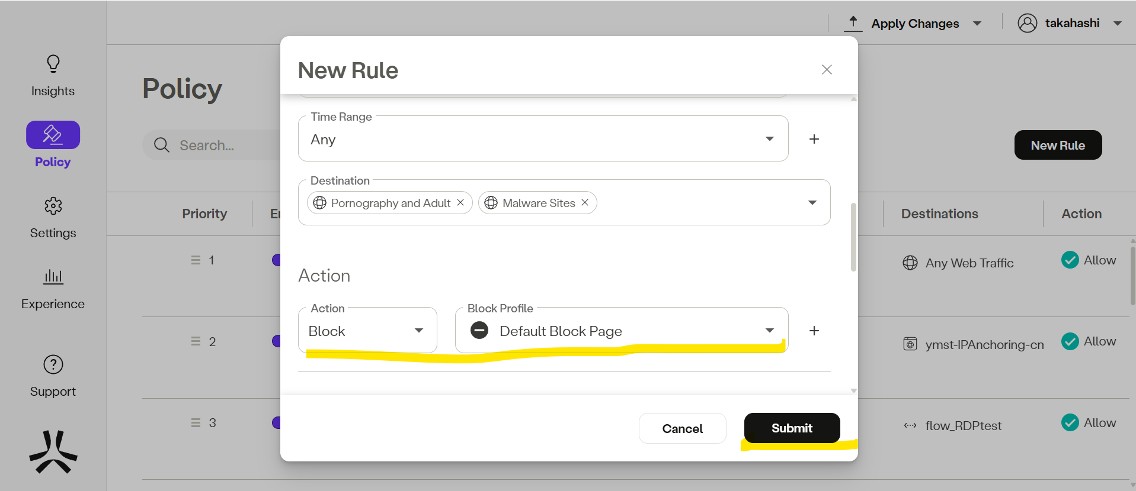Click the Cancel button
1136x491 pixels.
pos(682,428)
